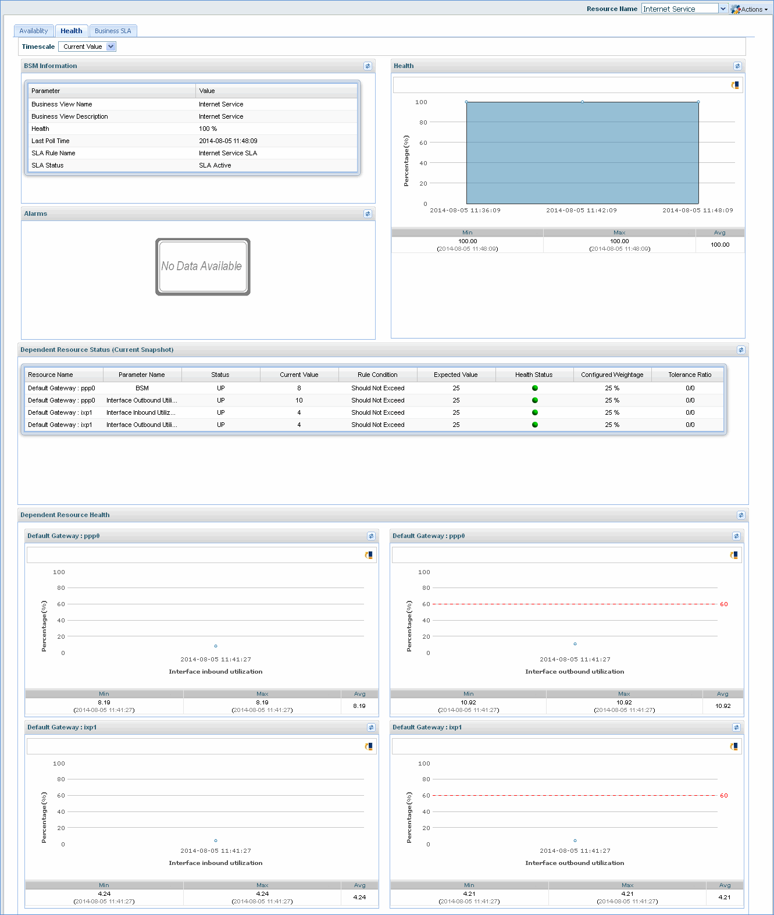Image resolution: width=774 pixels, height=915 pixels.
Task: Sort by Current Value column header
Action: click(x=299, y=375)
